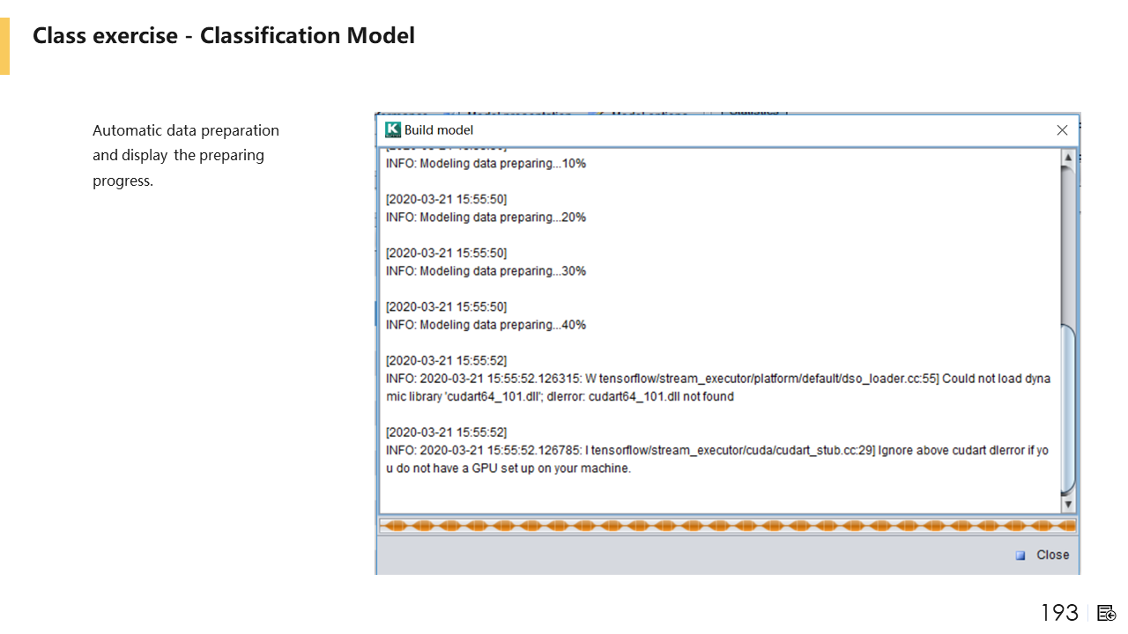Close the Build model dialog with X
The image size is (1128, 634).
pos(1062,130)
